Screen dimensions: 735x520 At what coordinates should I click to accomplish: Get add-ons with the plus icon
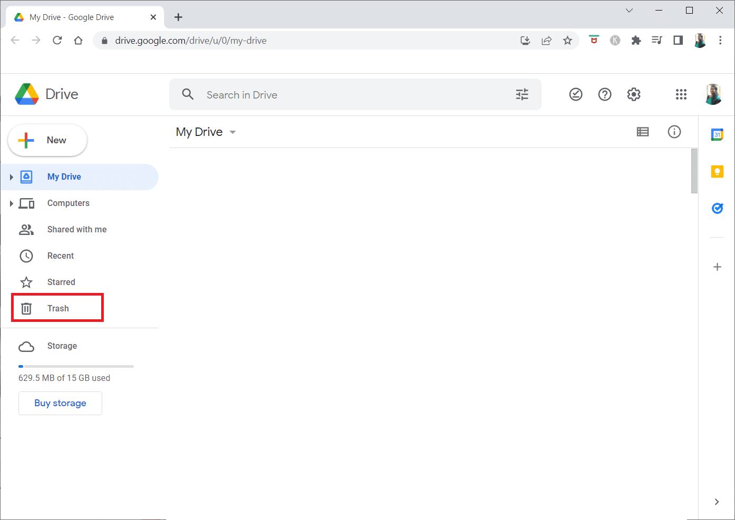point(717,267)
